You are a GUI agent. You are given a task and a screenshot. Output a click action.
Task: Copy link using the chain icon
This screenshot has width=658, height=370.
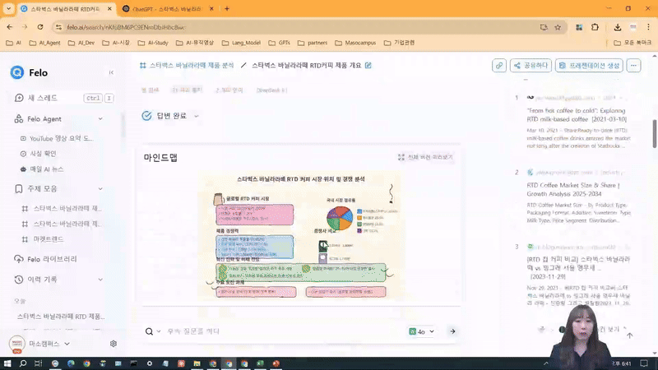pos(499,66)
